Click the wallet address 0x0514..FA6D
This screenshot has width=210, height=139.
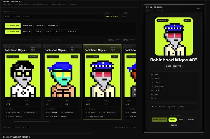pyautogui.click(x=112, y=17)
